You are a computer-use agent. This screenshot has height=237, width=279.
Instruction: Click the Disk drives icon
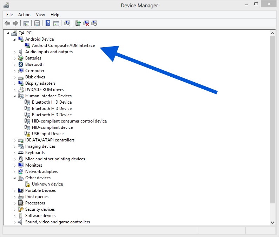21,78
